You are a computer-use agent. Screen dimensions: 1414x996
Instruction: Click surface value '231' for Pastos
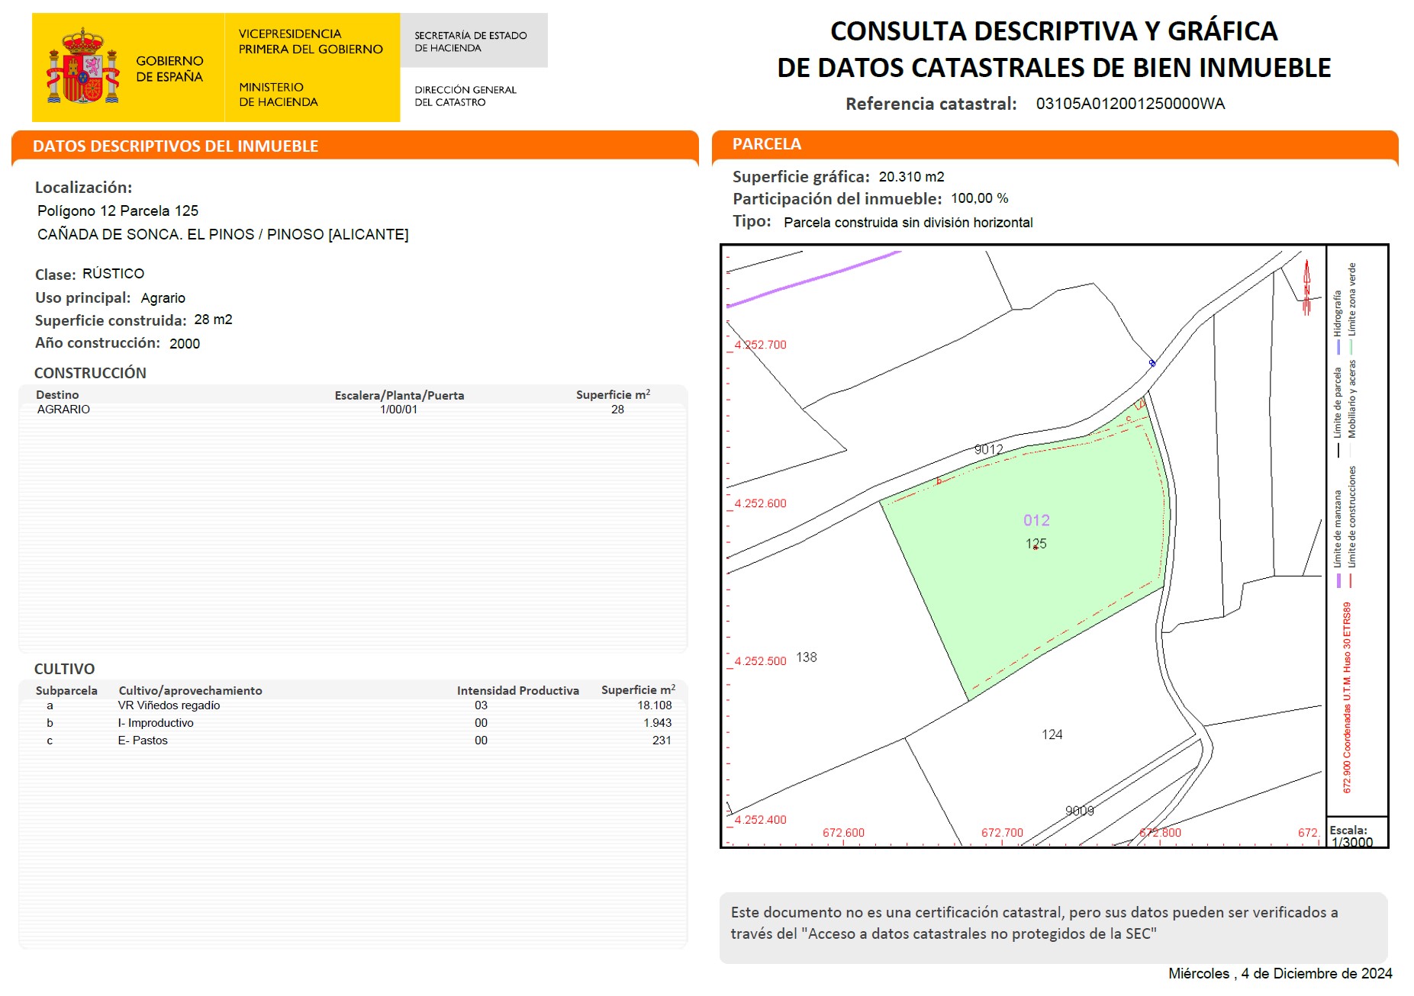coord(662,741)
